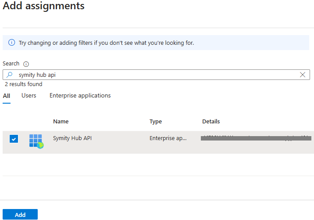Click the info icon in the filter tip banner
Image resolution: width=314 pixels, height=220 pixels.
[11, 43]
